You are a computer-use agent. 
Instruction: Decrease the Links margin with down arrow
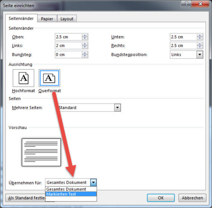point(85,47)
